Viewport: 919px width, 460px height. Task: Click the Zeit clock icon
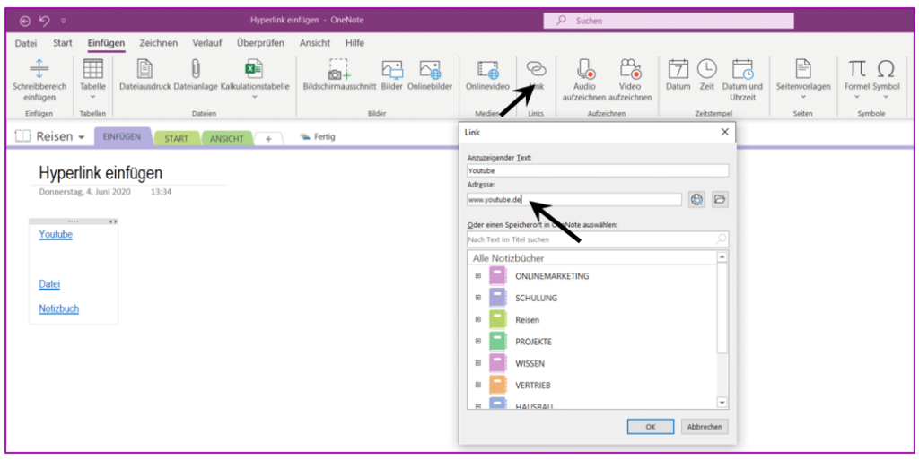pyautogui.click(x=706, y=69)
